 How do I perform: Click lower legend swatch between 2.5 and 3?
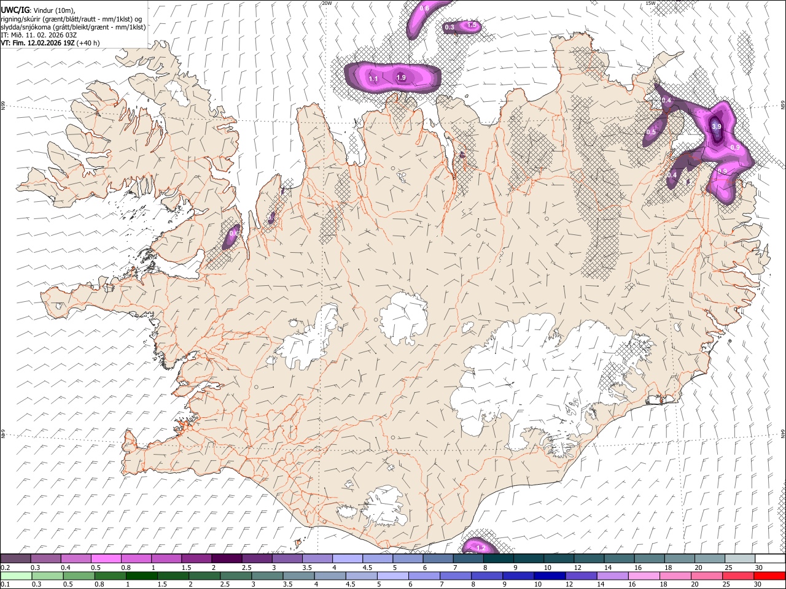tap(235, 576)
